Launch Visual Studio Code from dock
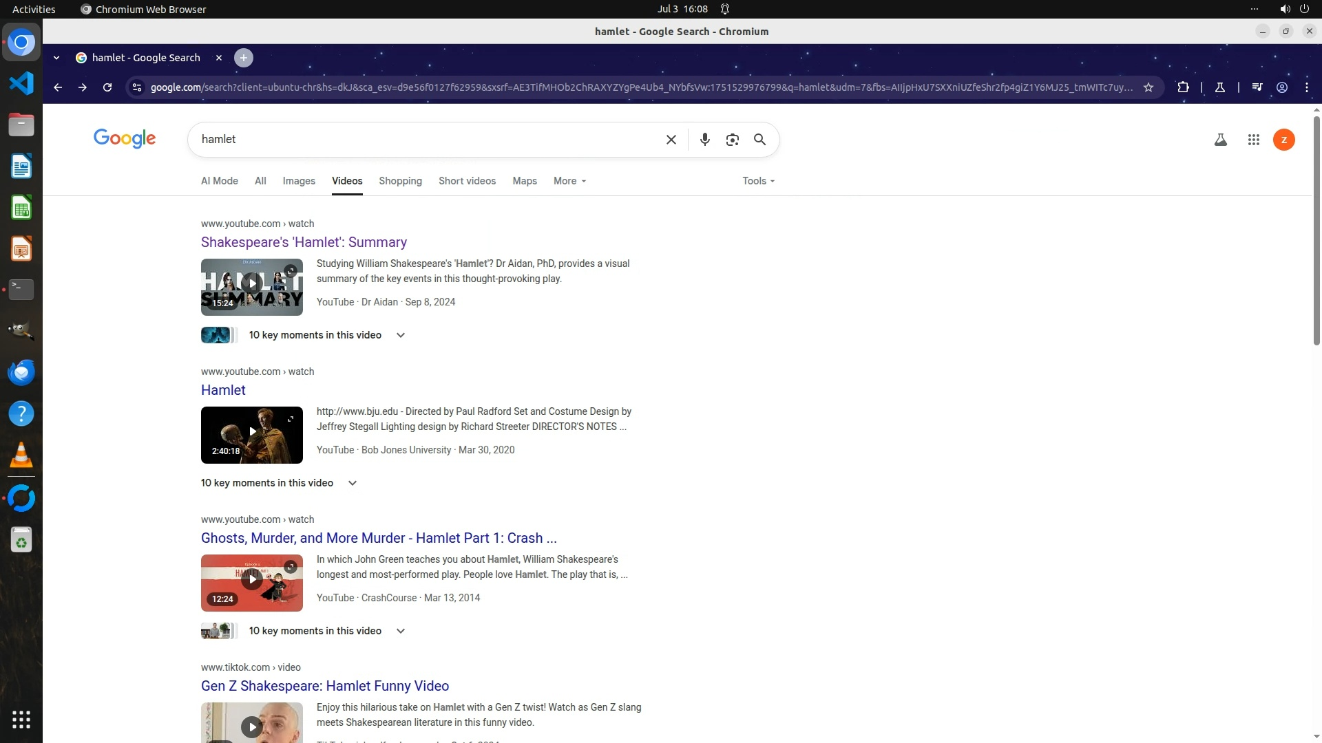 pos(21,84)
